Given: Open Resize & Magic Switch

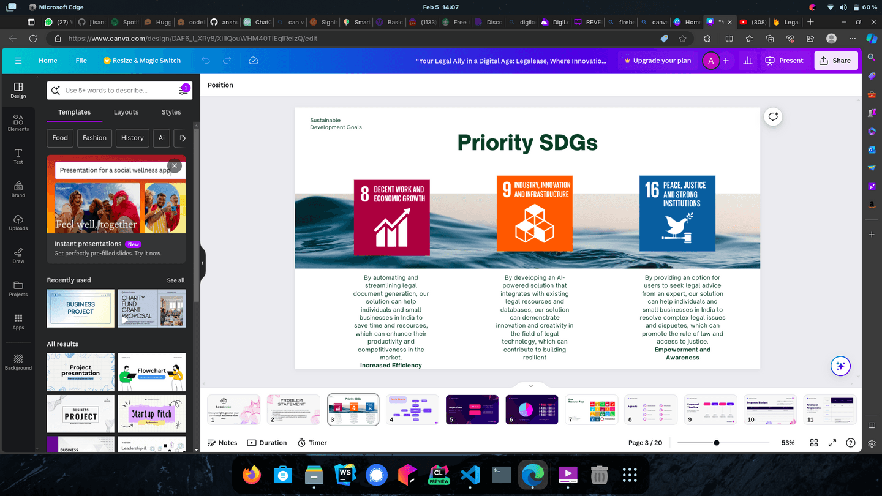Looking at the screenshot, I should point(142,61).
